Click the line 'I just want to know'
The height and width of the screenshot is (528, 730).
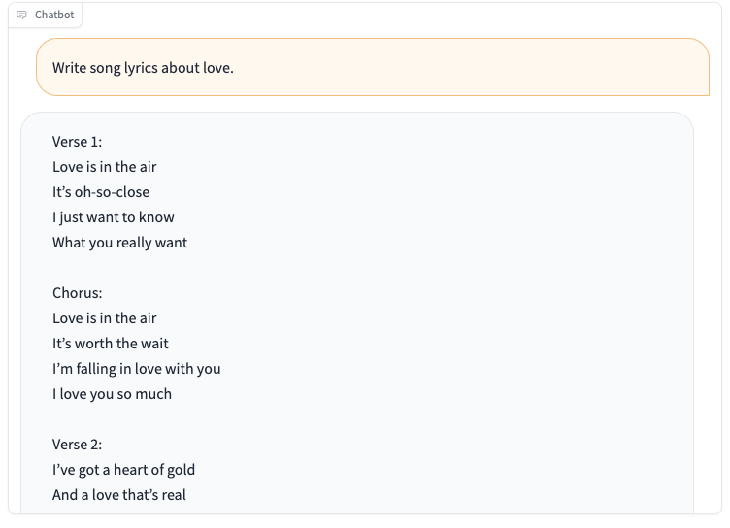(x=114, y=217)
